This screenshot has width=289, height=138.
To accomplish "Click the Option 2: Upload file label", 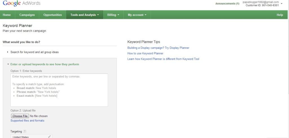I will 23,110.
